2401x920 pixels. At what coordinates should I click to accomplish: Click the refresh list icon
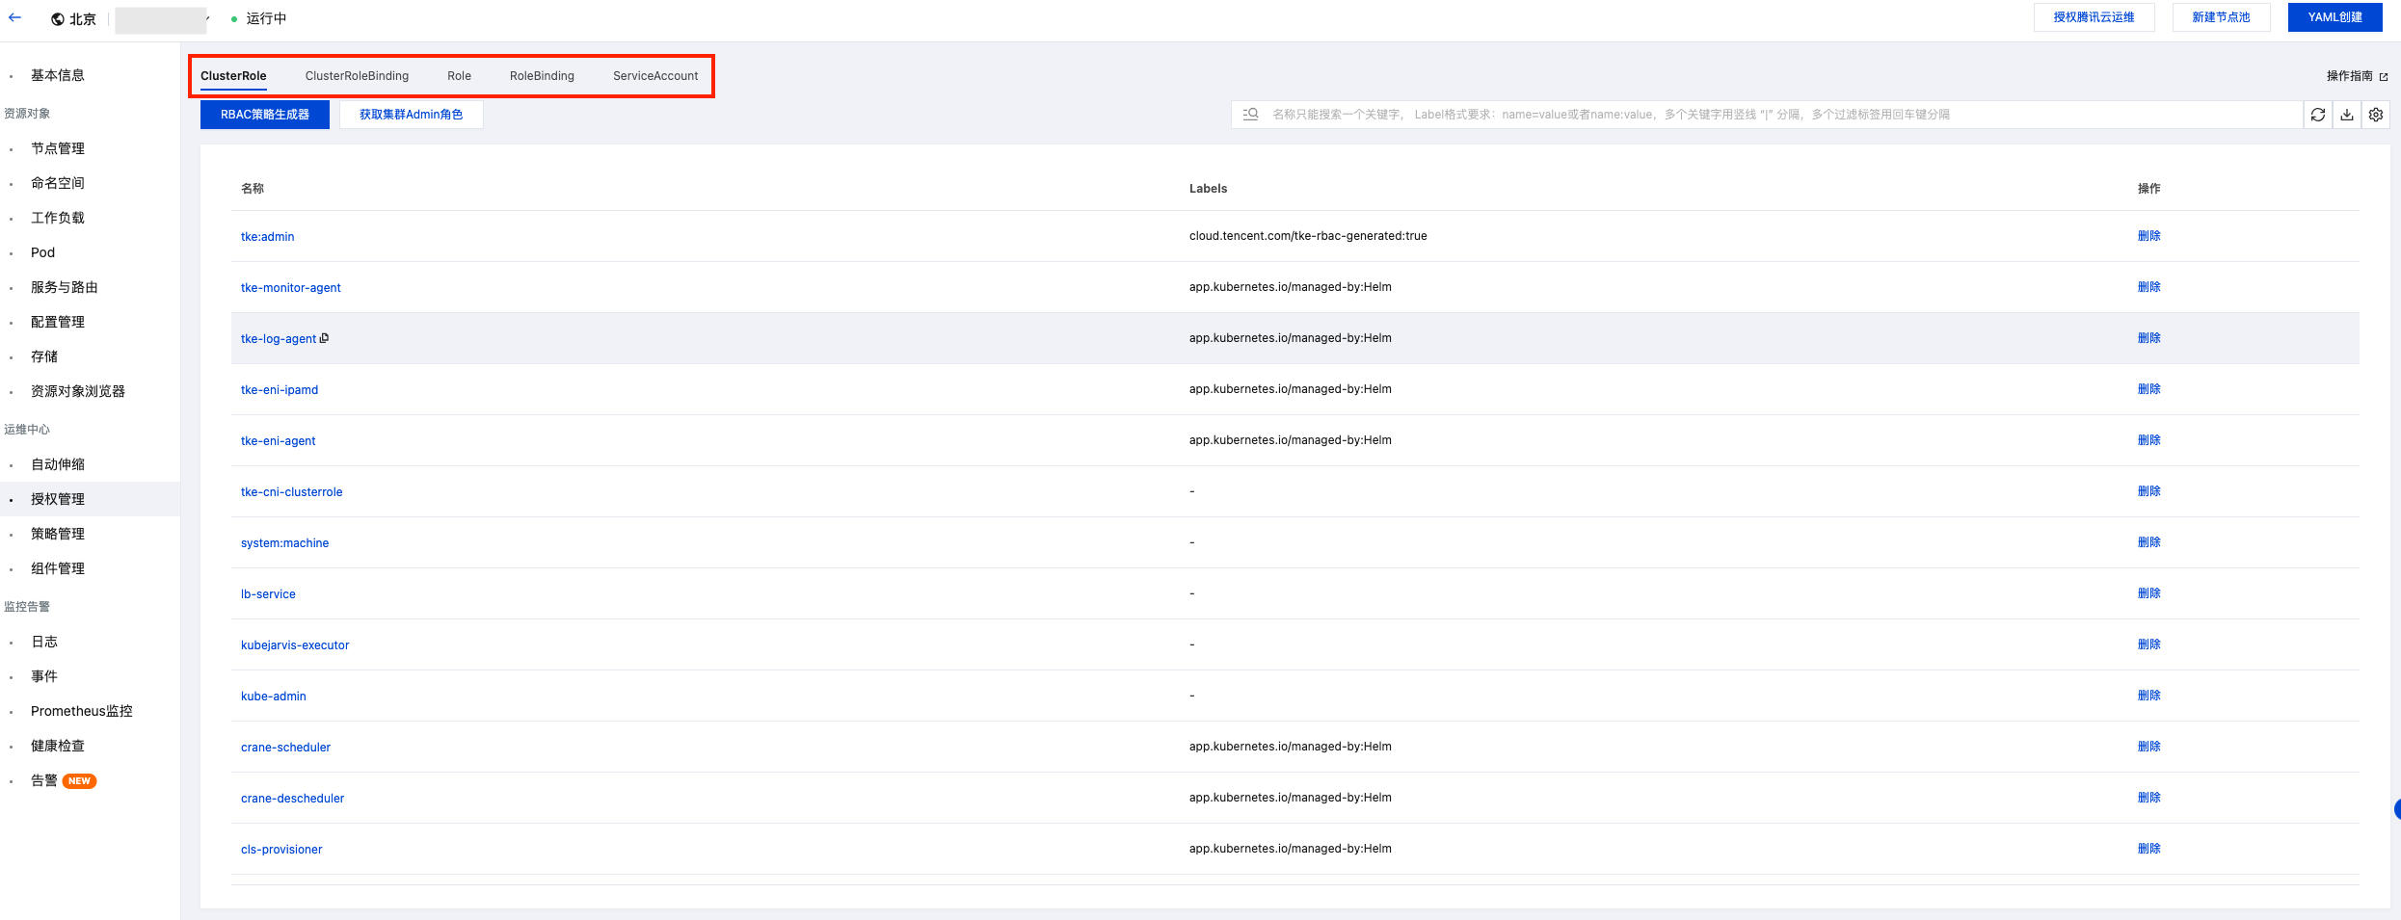coord(2318,115)
